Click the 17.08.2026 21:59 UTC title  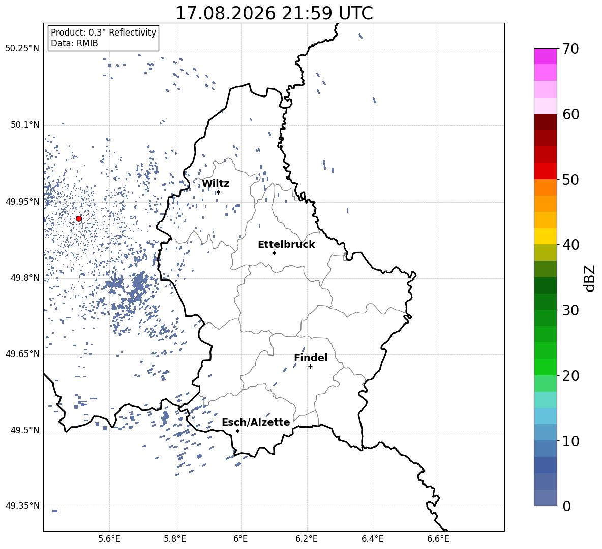(274, 13)
